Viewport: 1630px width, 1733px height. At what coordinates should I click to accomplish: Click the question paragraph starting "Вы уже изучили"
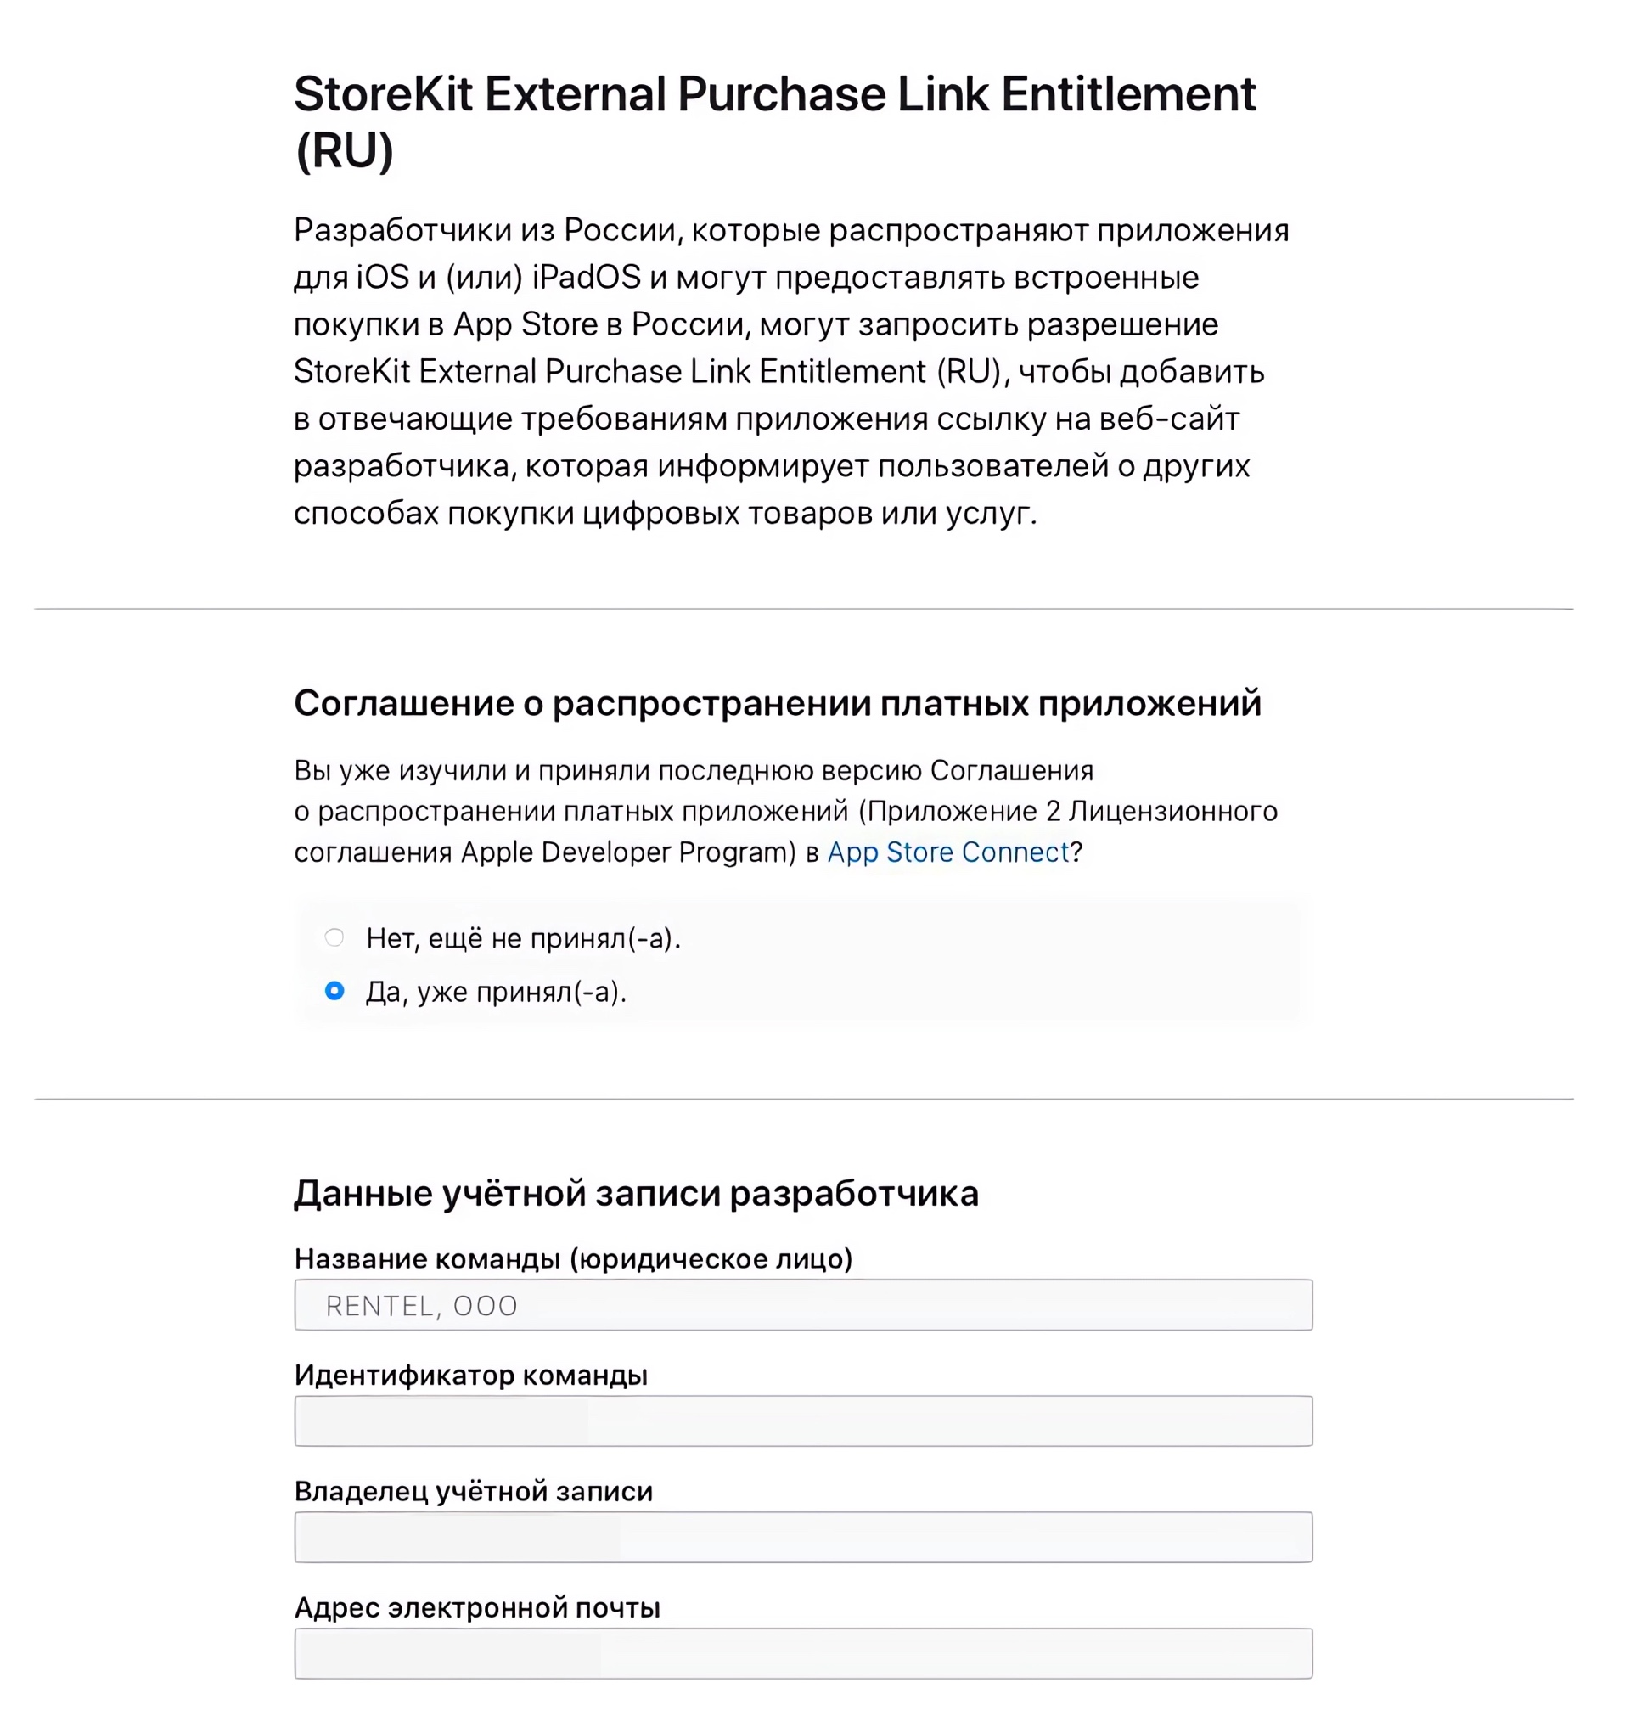pos(784,811)
